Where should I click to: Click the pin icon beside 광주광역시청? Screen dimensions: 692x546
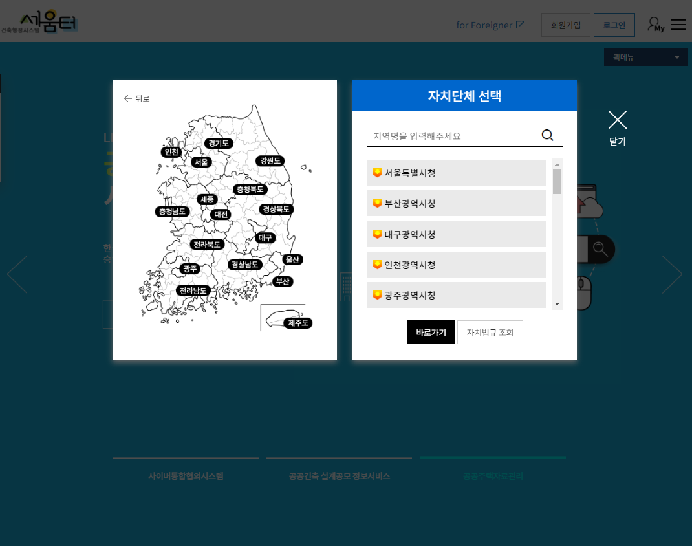click(x=377, y=295)
